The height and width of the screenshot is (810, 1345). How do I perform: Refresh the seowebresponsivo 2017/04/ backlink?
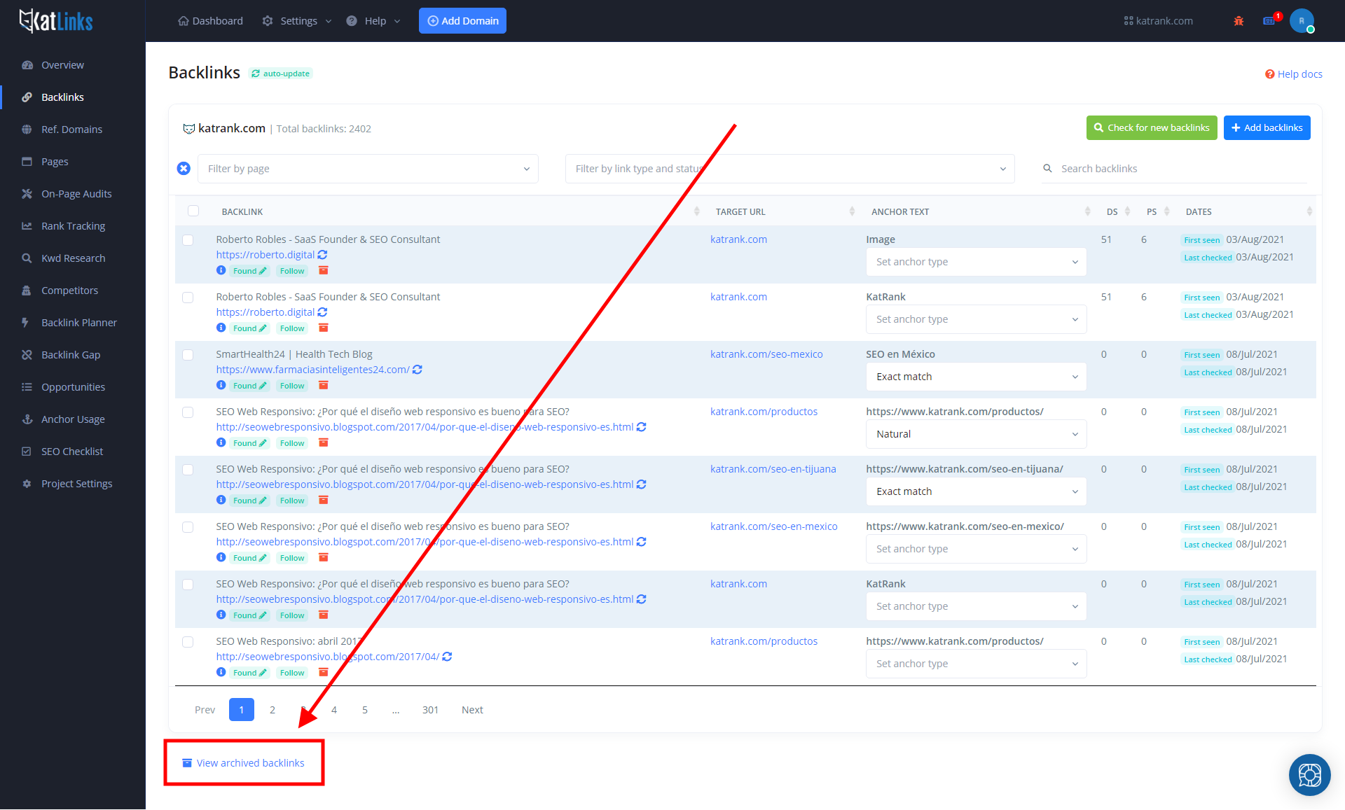point(447,657)
